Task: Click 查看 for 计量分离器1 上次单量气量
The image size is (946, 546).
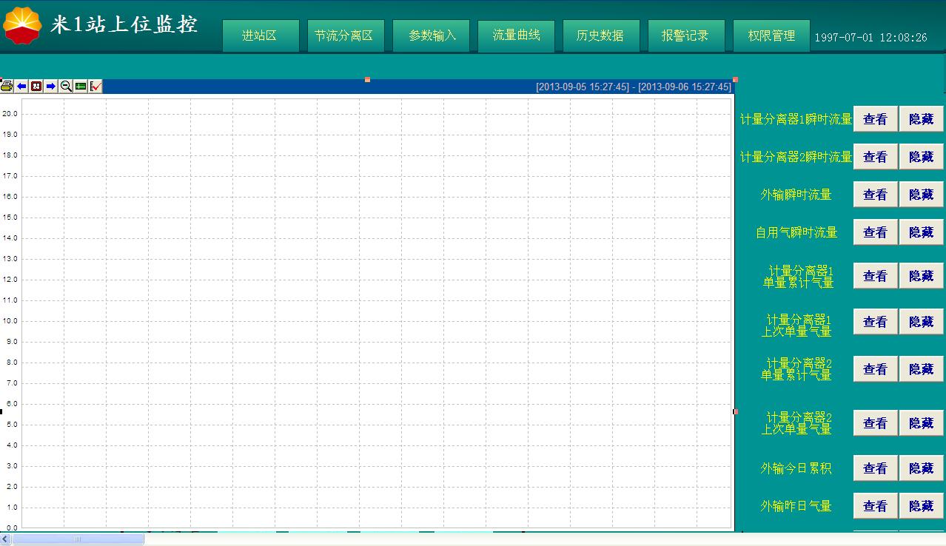Action: pyautogui.click(x=875, y=322)
